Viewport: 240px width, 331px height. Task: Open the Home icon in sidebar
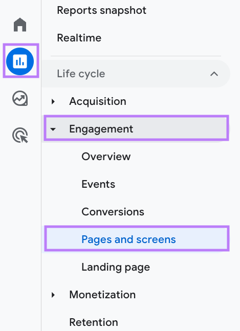pyautogui.click(x=20, y=25)
